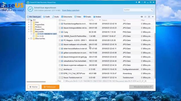Screen dimensions: 181x101
Task: Expand the Windows folder node
Action: point(29,27)
